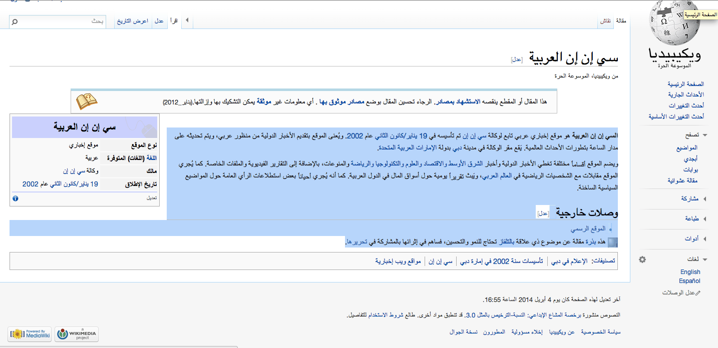Open the أحدث التغييرات الأساسية sidebar link
The height and width of the screenshot is (348, 718).
click(677, 116)
